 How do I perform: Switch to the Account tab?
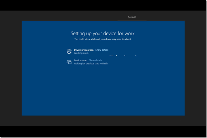[x=132, y=17]
